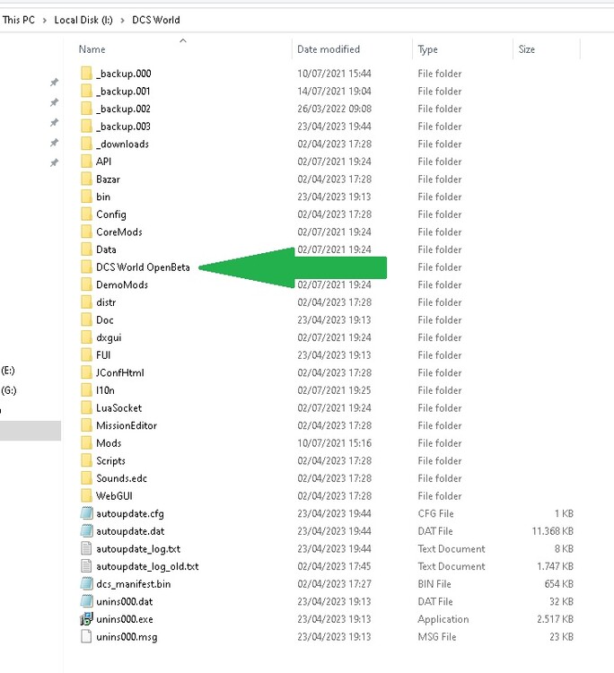The width and height of the screenshot is (614, 673).
Task: Click the autoupdate_log.txt document icon
Action: [86, 548]
